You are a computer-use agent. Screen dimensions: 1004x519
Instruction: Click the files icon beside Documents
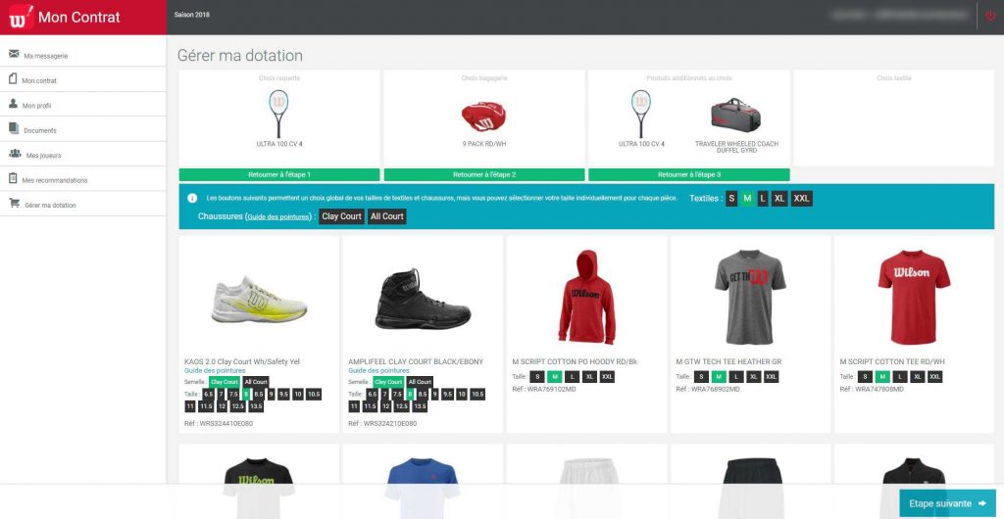tap(14, 128)
